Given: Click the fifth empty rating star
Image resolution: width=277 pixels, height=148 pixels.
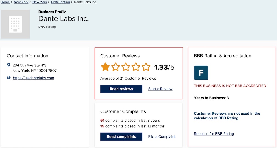Looking at the screenshot, I should 146,67.
